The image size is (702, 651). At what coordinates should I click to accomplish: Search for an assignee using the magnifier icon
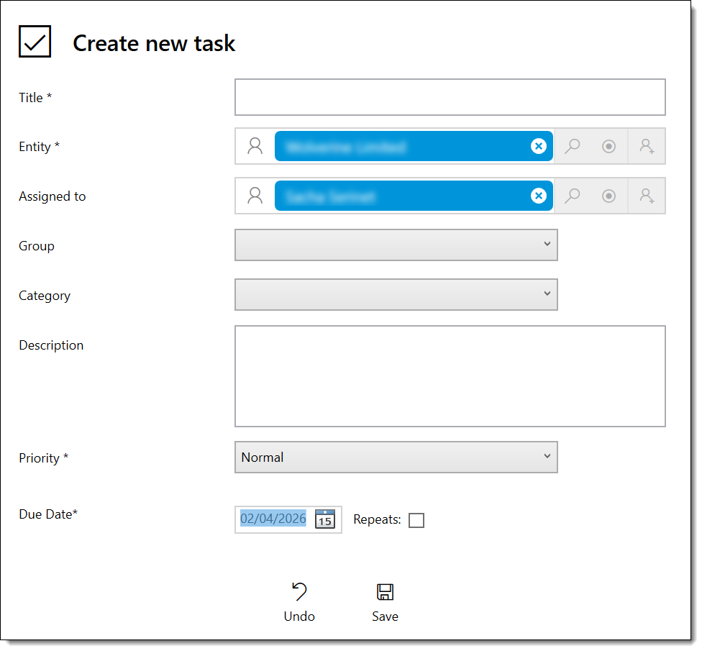point(572,196)
